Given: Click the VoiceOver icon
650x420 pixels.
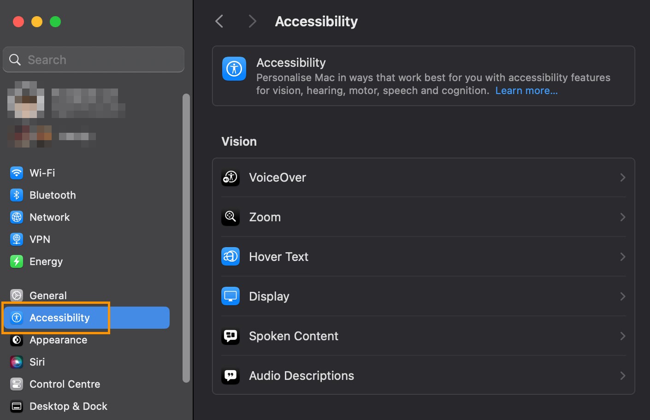Looking at the screenshot, I should pos(230,177).
